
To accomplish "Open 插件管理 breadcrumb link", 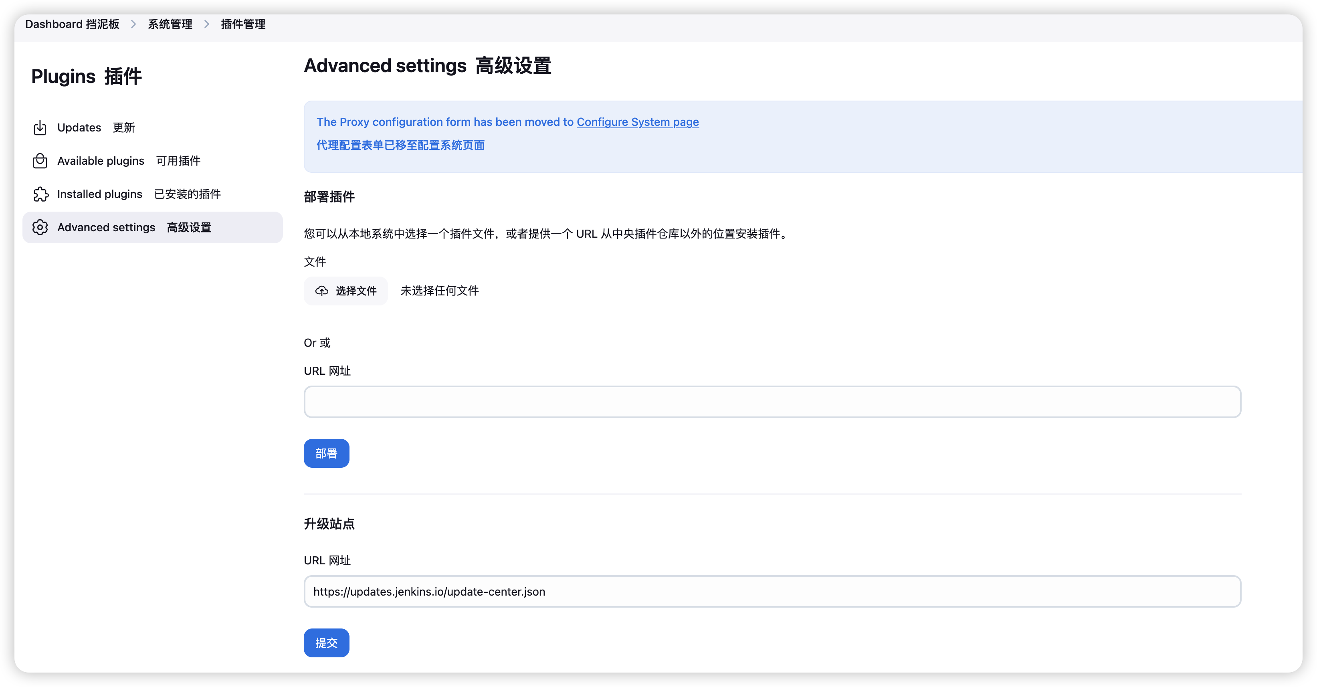I will [243, 24].
